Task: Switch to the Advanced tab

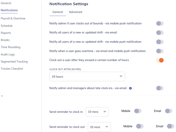Action: pyautogui.click(x=76, y=12)
